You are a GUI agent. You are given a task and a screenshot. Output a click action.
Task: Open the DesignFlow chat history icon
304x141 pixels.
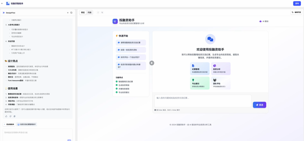pyautogui.click(x=71, y=13)
